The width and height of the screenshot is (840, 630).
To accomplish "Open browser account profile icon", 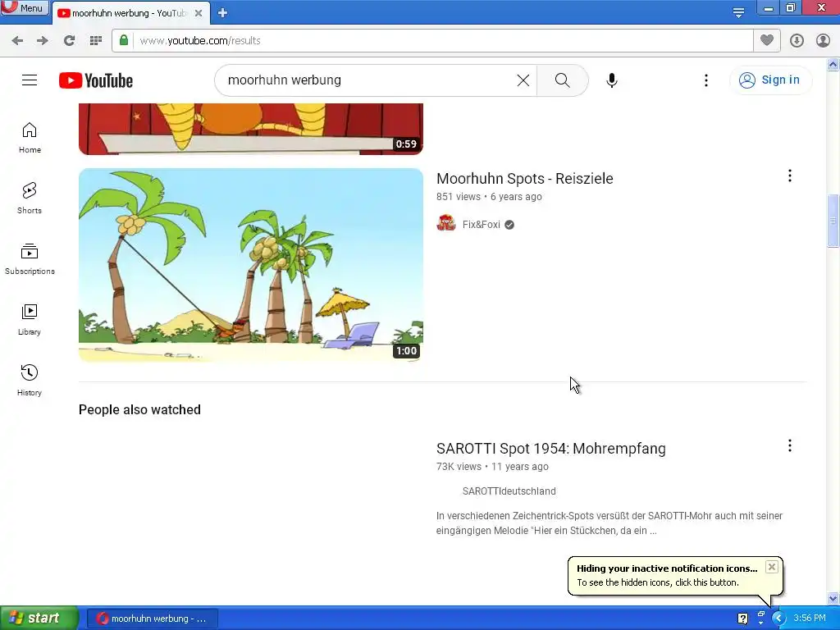I will 823,40.
